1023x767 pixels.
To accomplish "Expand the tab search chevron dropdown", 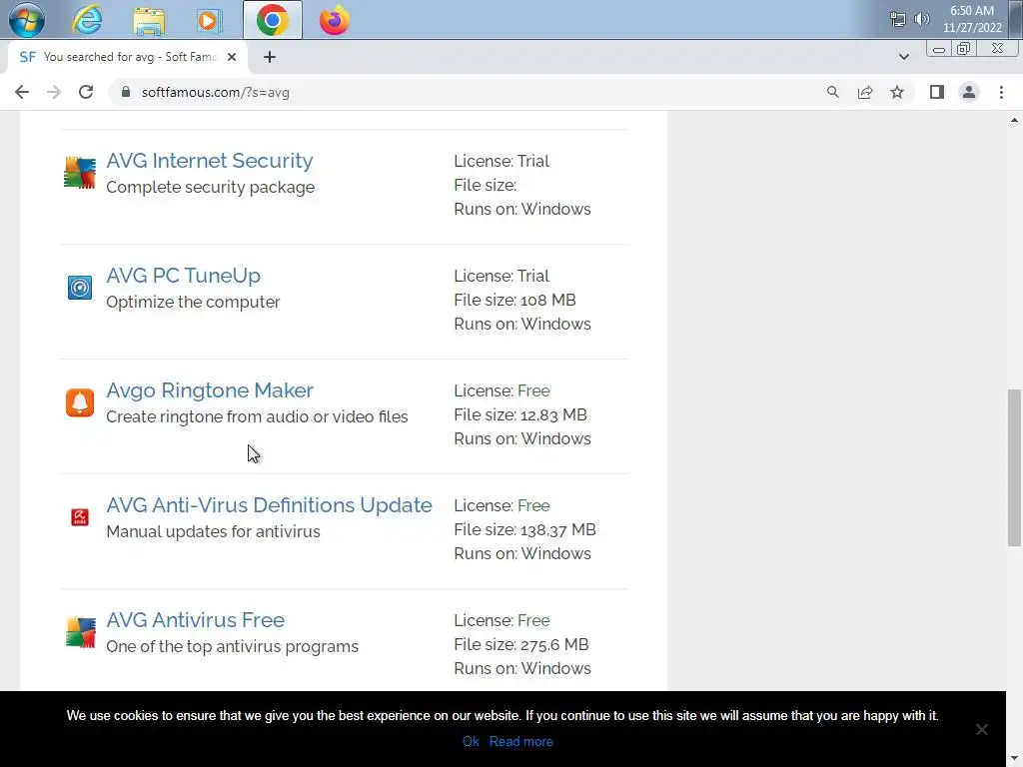I will (x=903, y=57).
